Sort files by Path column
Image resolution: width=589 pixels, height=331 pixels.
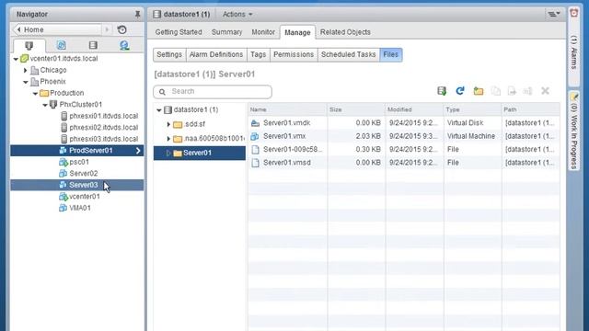coord(531,109)
